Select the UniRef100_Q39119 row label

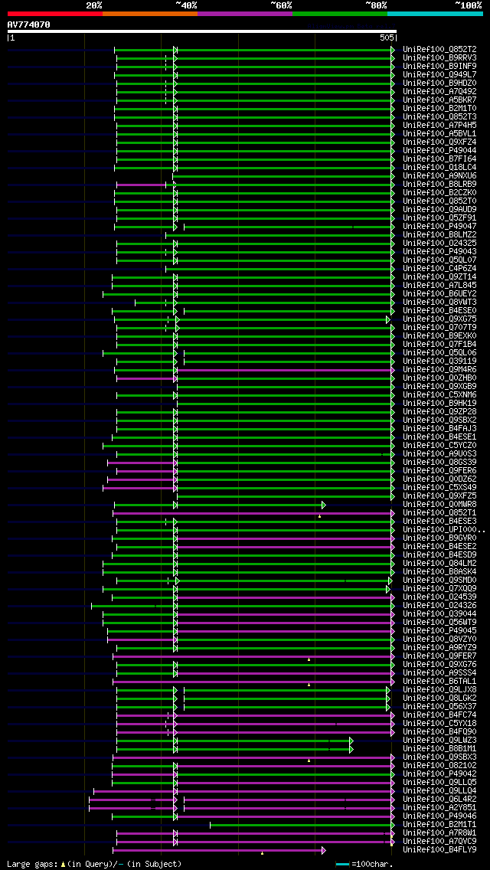tap(439, 361)
